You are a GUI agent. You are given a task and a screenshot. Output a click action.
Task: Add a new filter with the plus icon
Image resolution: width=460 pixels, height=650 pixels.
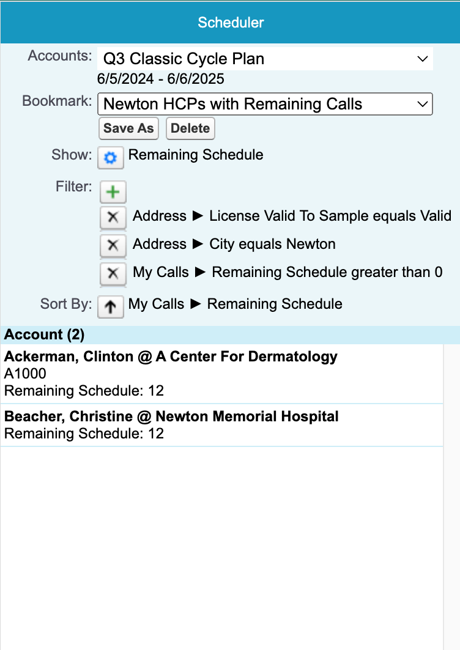pyautogui.click(x=113, y=191)
